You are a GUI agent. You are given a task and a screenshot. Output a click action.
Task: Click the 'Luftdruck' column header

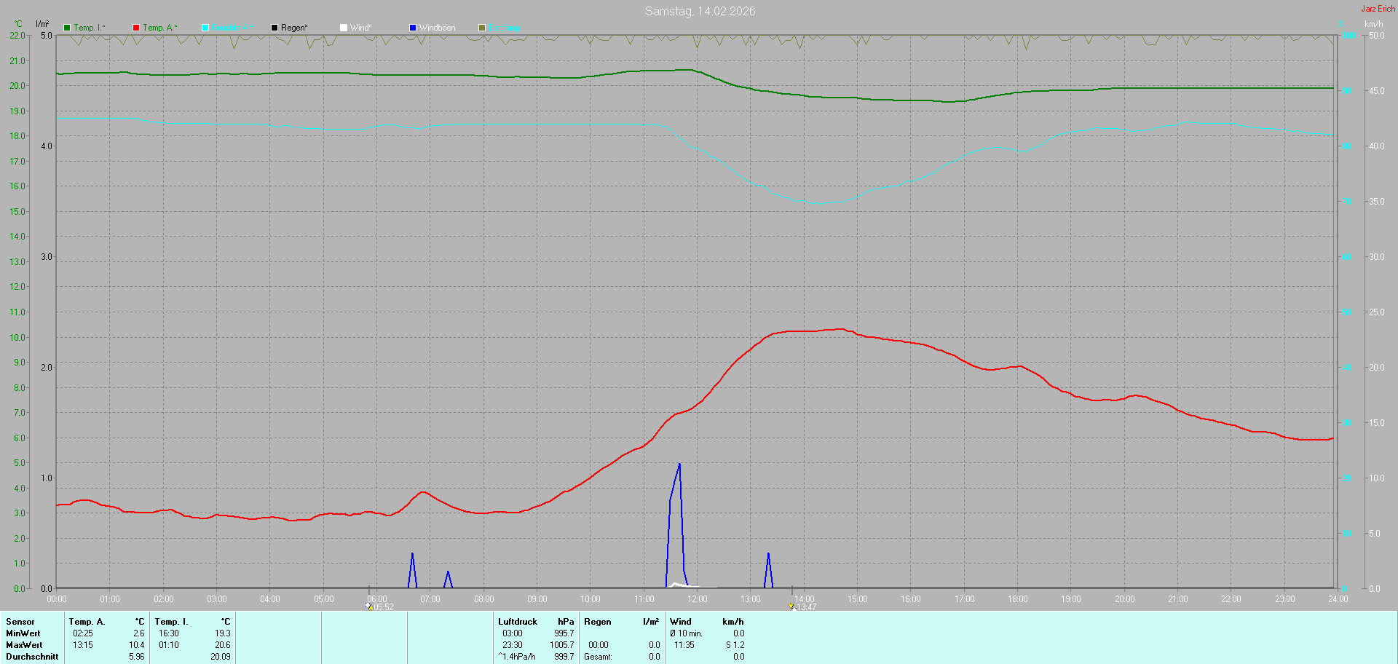[518, 622]
